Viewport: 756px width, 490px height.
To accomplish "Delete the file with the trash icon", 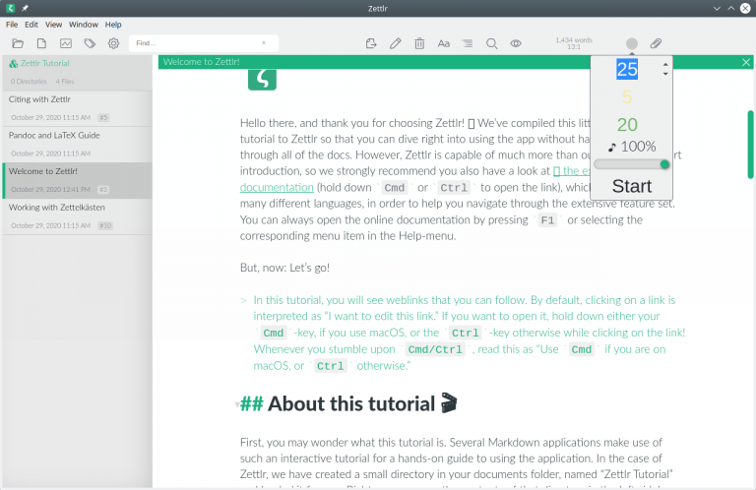I will coord(419,43).
